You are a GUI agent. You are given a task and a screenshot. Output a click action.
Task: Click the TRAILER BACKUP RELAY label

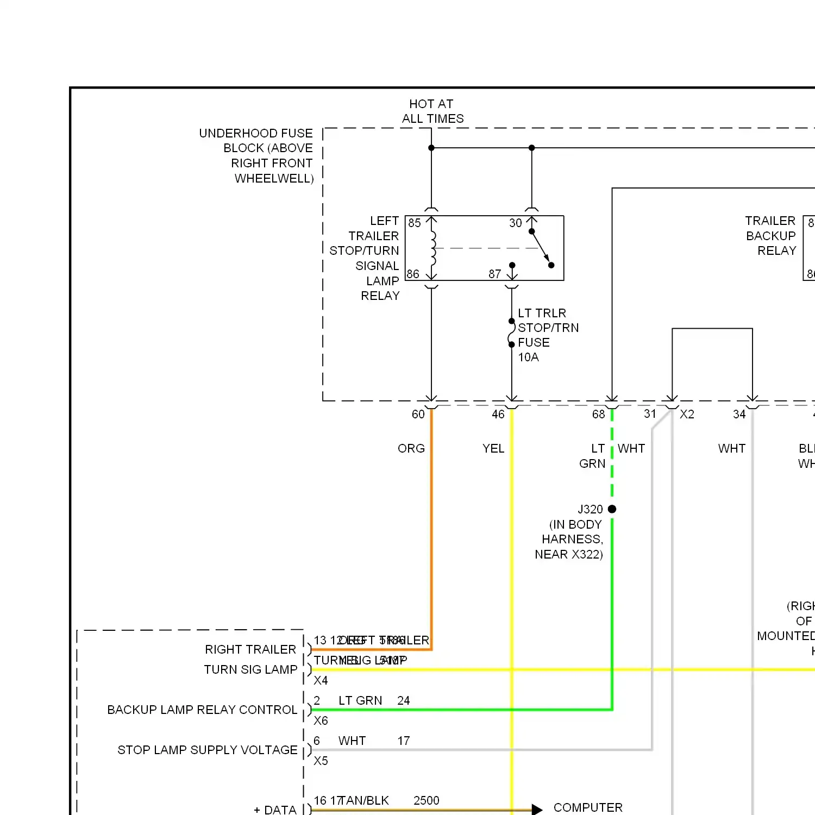click(x=770, y=236)
